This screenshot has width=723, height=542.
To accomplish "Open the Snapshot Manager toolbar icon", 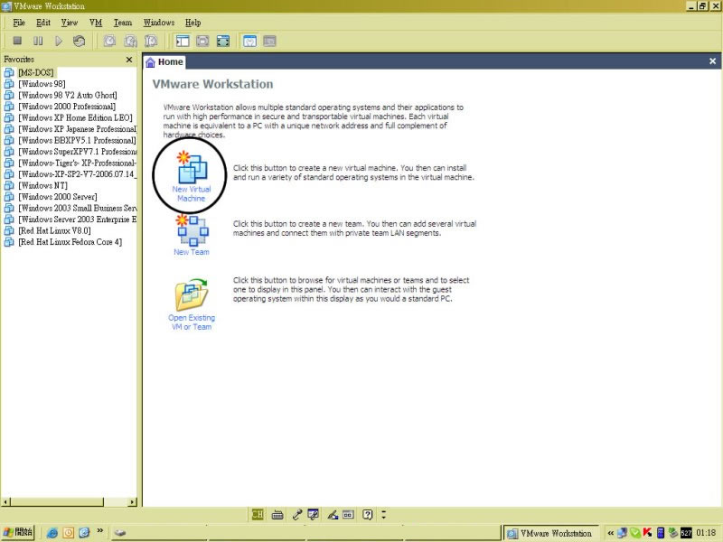I will pyautogui.click(x=151, y=41).
